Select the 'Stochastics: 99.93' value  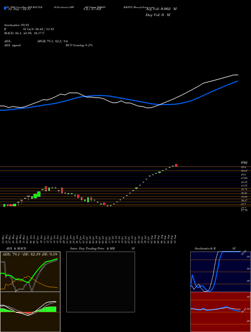16,25
